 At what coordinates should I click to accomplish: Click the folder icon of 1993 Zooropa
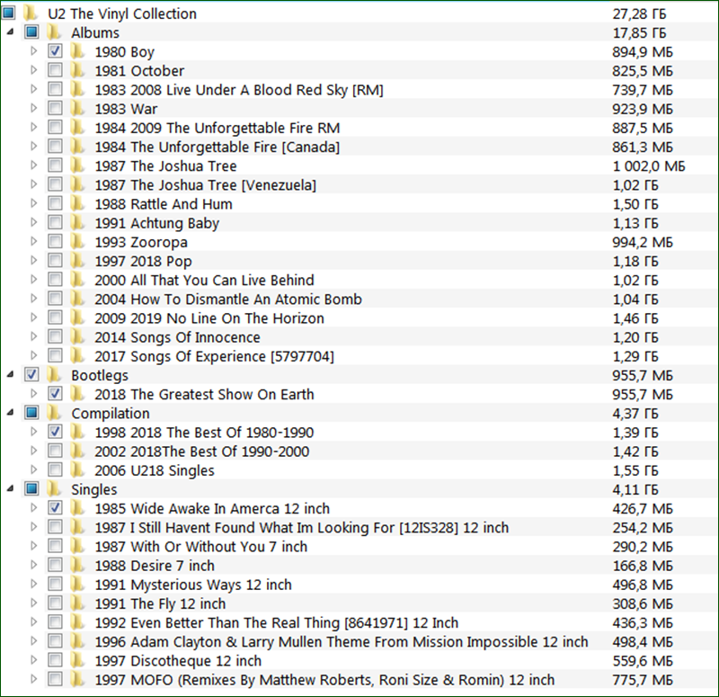(x=77, y=241)
